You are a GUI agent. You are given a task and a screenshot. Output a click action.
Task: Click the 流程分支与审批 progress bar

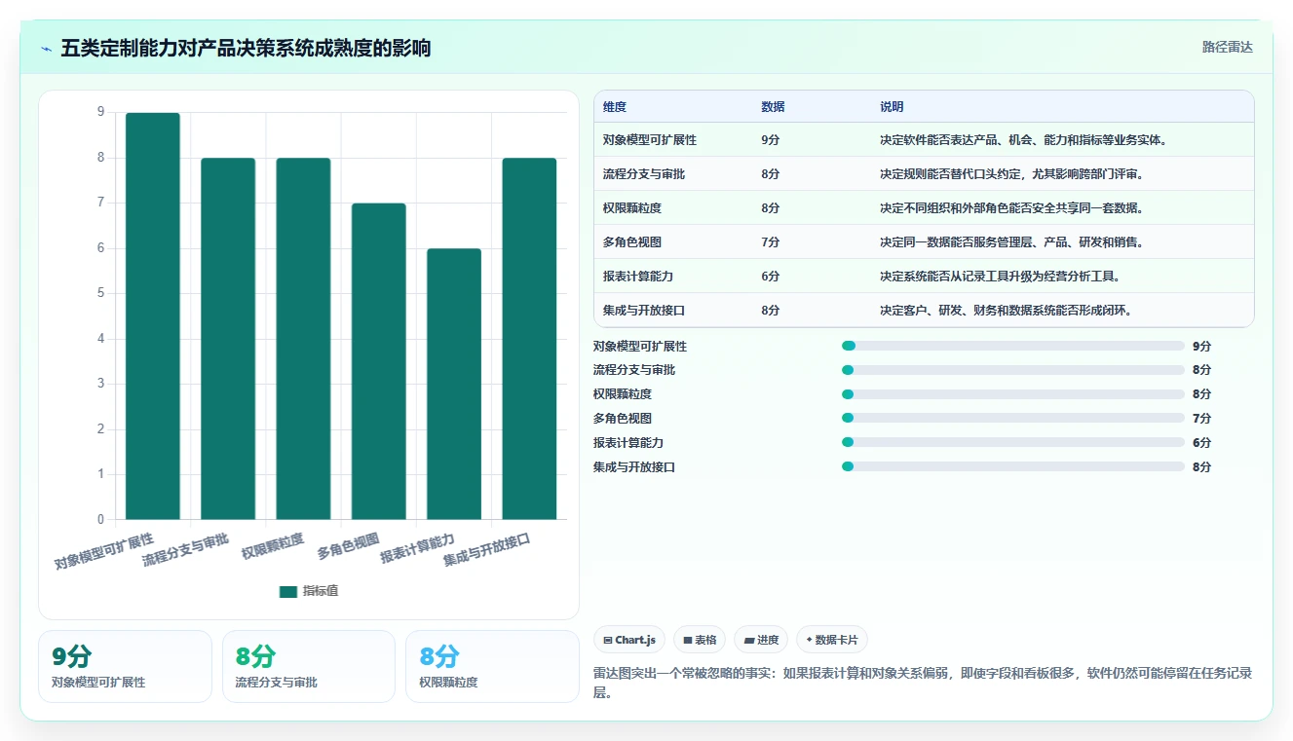[x=1013, y=370]
